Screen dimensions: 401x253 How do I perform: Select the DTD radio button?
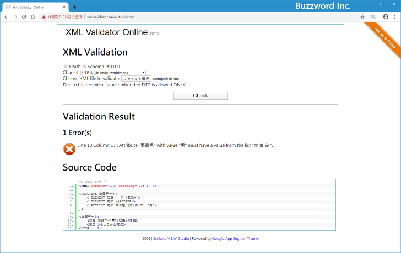click(108, 67)
